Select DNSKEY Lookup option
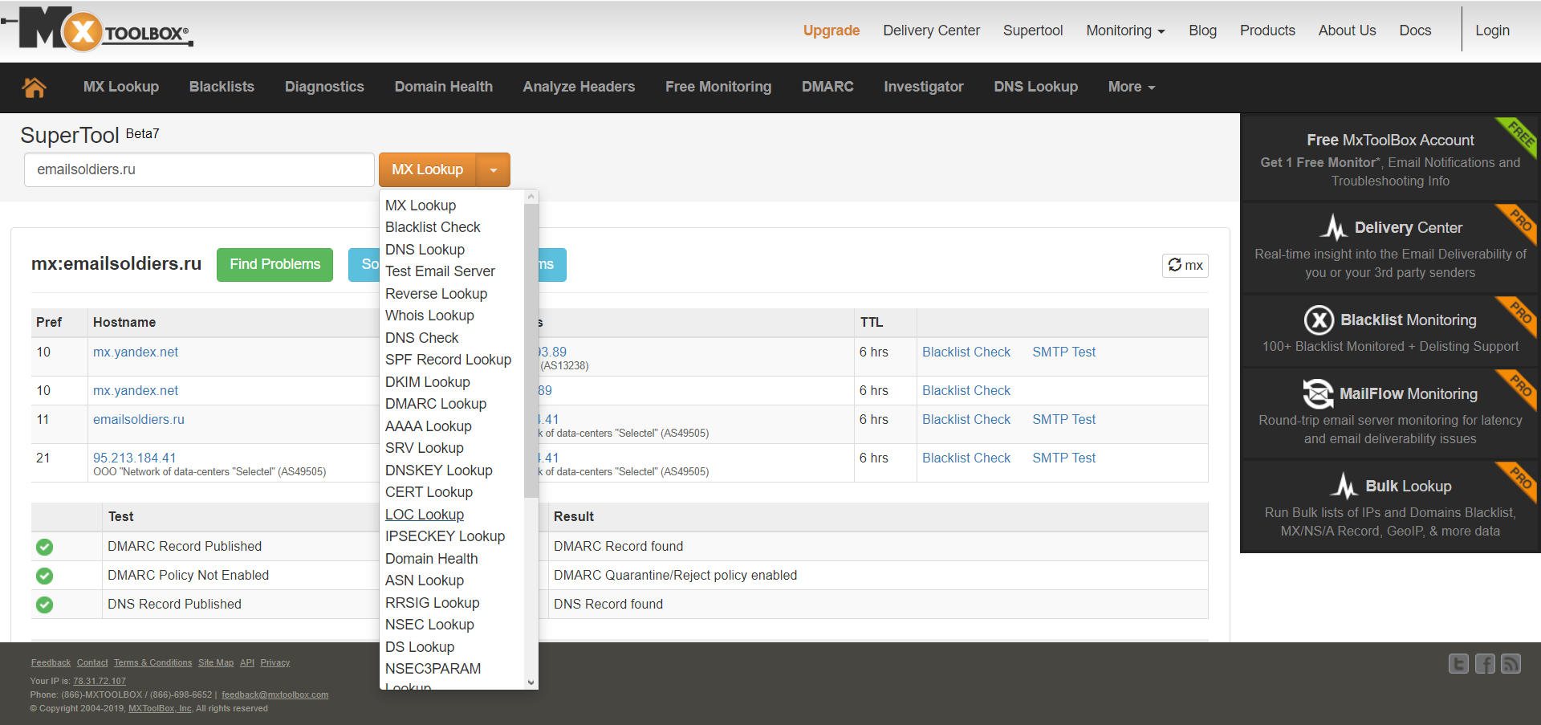1541x725 pixels. 438,470
